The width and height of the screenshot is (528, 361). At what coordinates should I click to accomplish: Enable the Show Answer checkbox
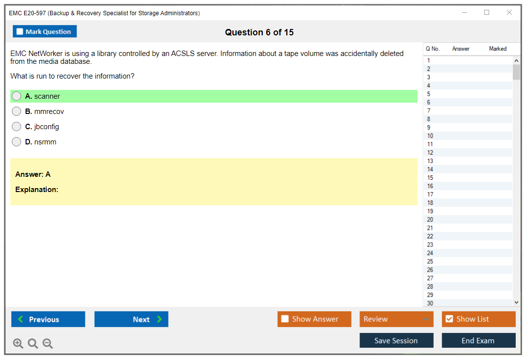coord(285,319)
